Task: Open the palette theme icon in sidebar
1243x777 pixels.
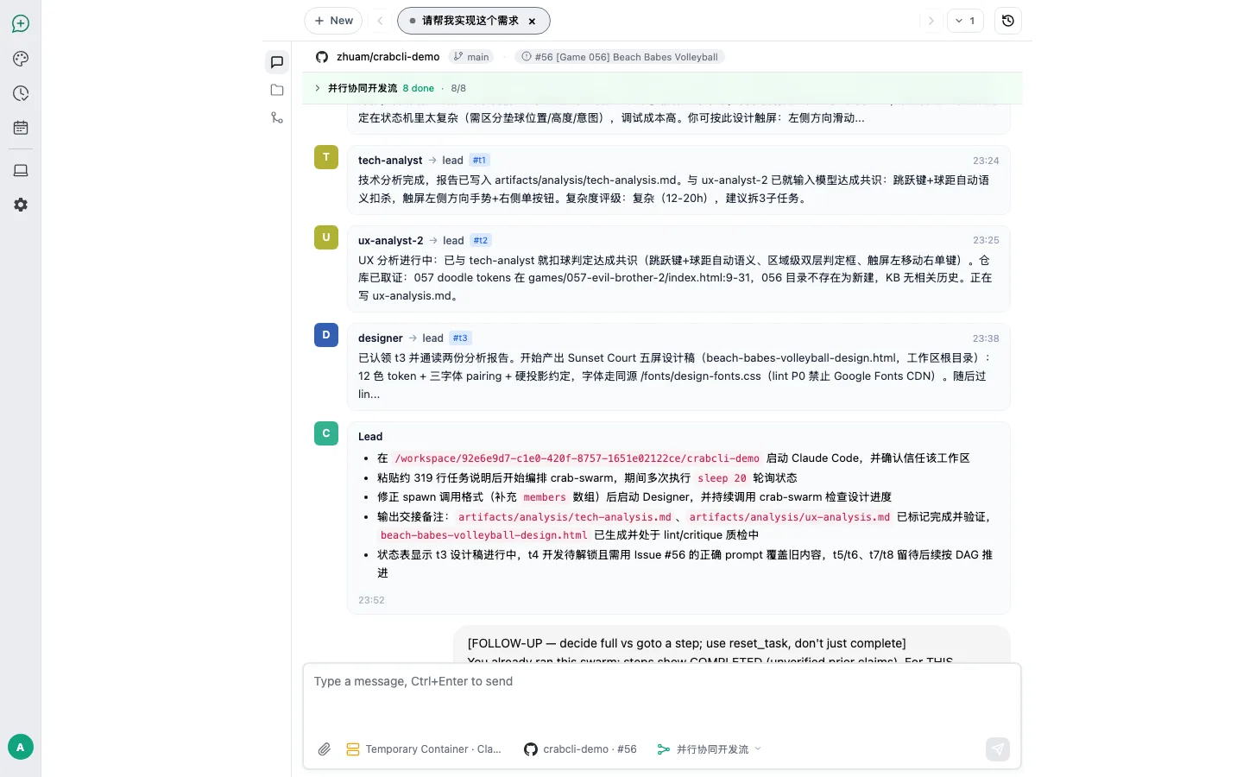Action: pyautogui.click(x=21, y=59)
